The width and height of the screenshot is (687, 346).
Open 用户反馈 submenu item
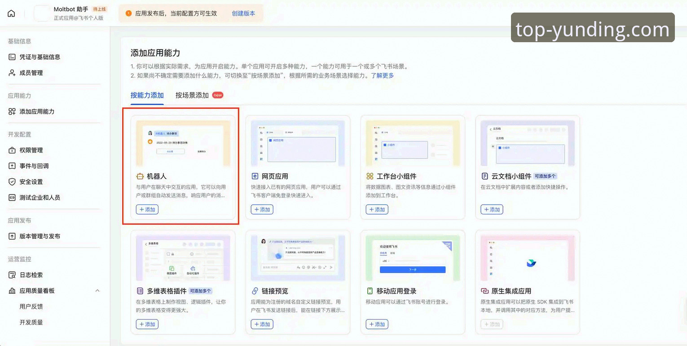pos(31,307)
